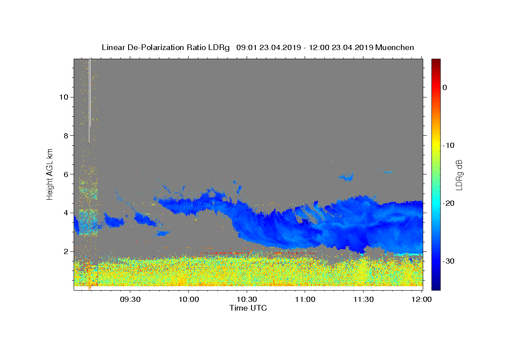This screenshot has width=523, height=348.
Task: Click the height label '6'
Action: click(x=65, y=174)
